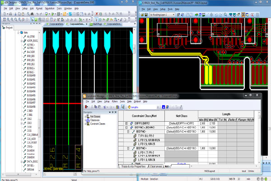Expand ADDR_BUS node in Project tree
The width and height of the screenshot is (271, 181).
click(x=22, y=41)
